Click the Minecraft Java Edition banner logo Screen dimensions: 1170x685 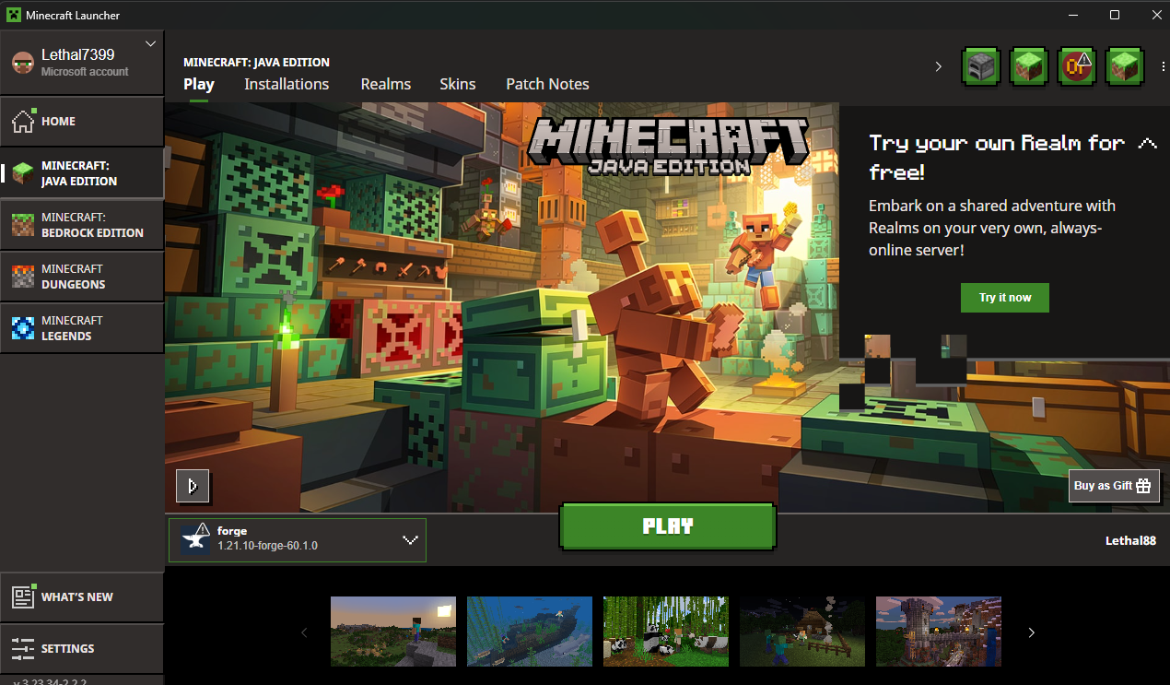[667, 146]
